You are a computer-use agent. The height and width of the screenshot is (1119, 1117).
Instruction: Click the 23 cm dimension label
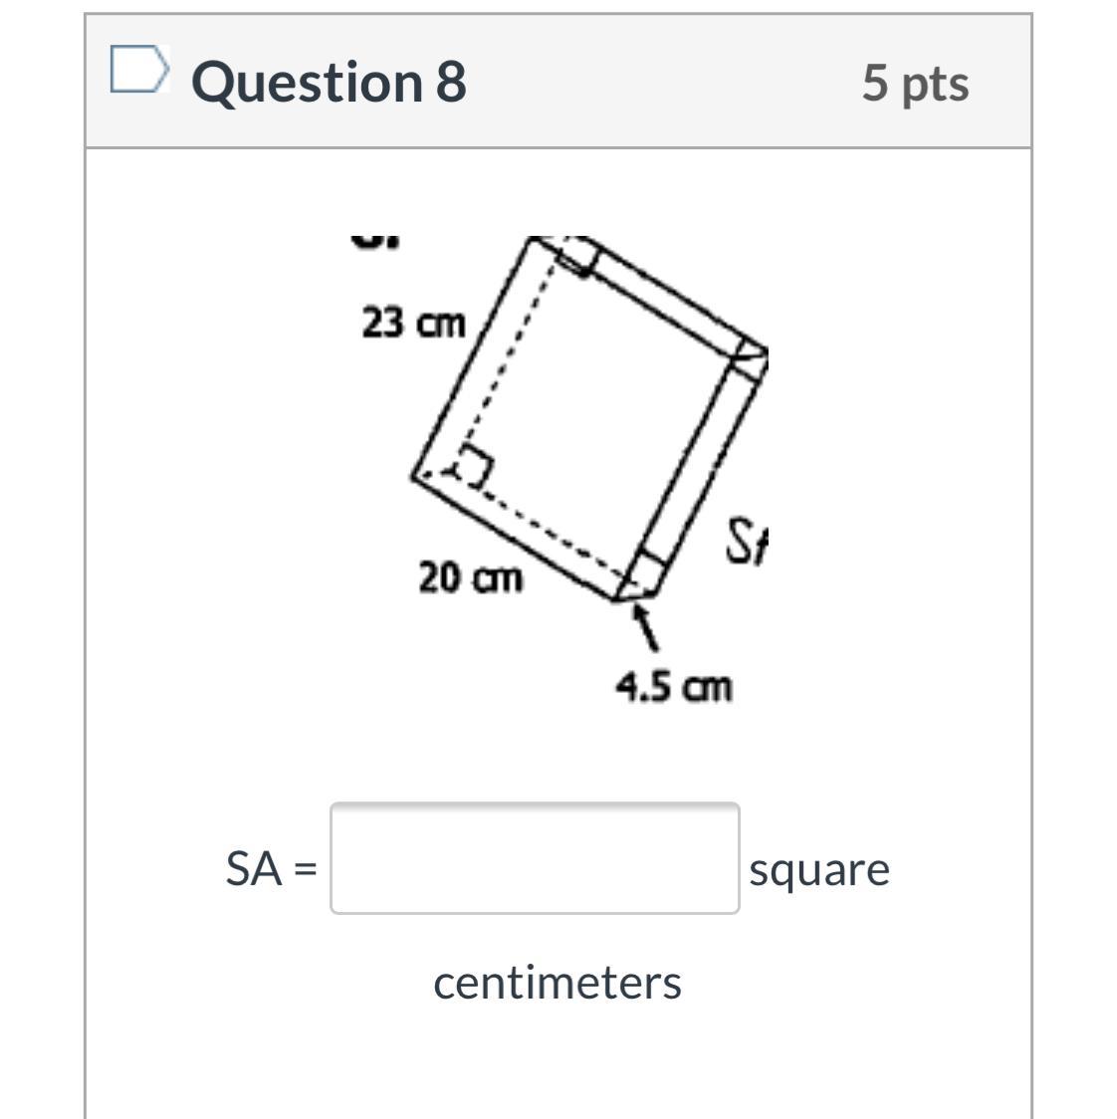point(413,323)
